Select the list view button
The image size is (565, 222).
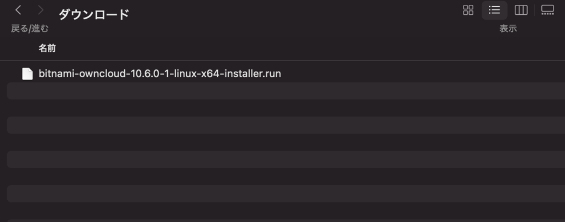point(494,10)
